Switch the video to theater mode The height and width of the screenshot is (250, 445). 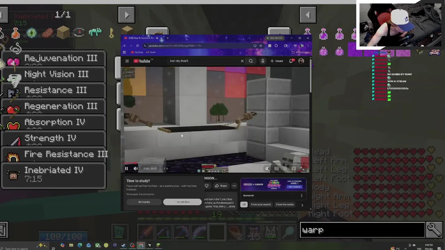pyautogui.click(x=294, y=168)
